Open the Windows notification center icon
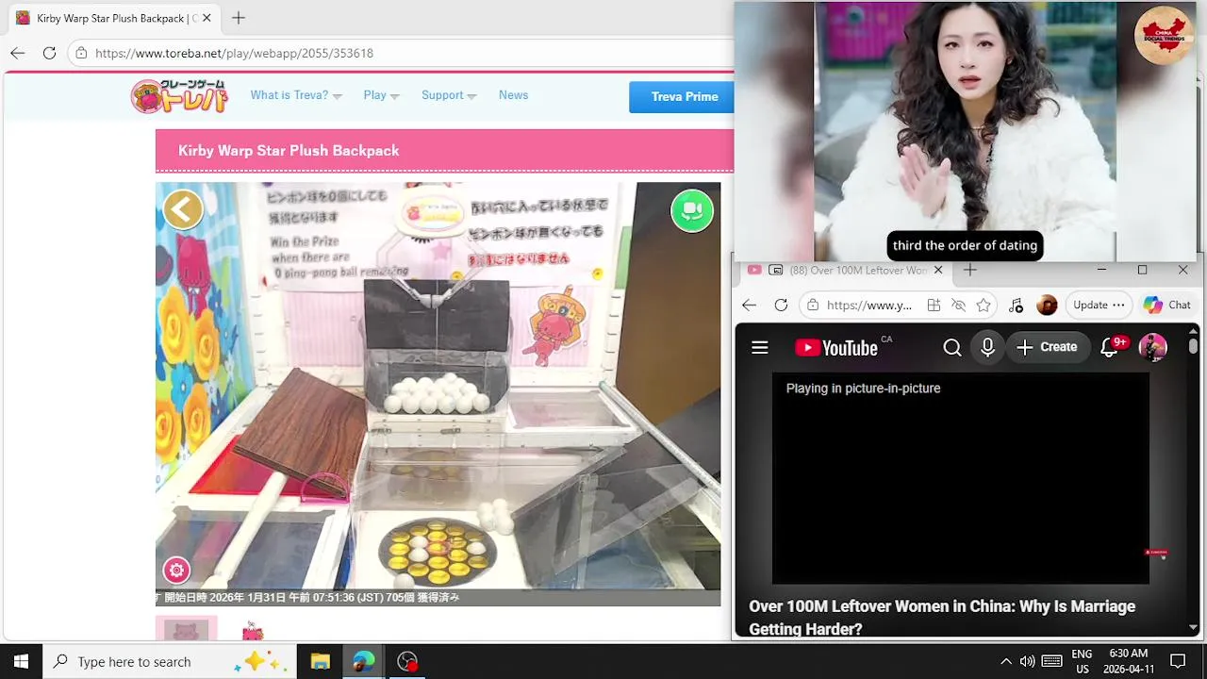Image resolution: width=1207 pixels, height=679 pixels. click(x=1178, y=661)
